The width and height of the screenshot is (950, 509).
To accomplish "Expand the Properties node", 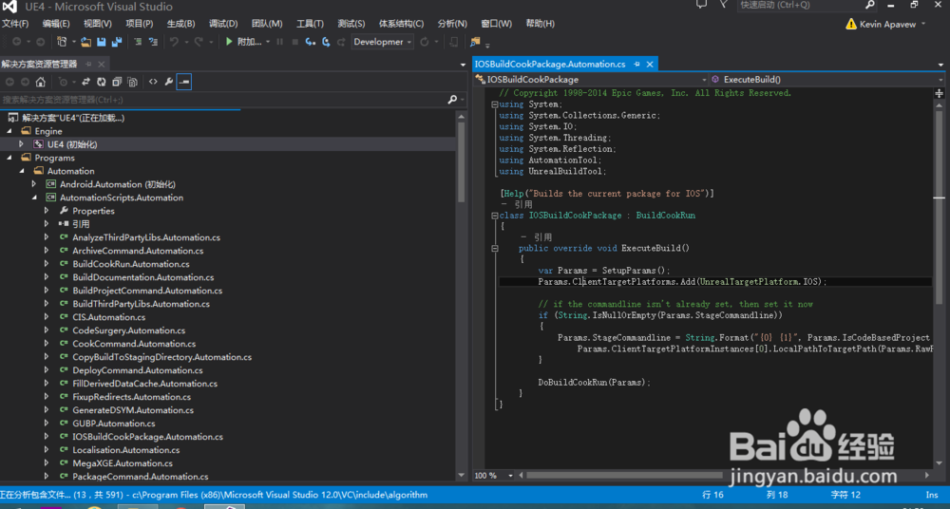I will click(46, 211).
